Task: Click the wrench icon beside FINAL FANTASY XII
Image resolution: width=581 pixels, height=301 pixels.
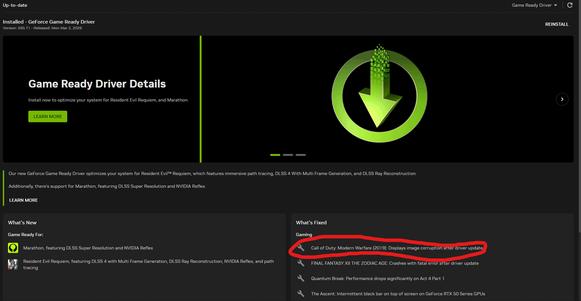Action: pyautogui.click(x=301, y=263)
